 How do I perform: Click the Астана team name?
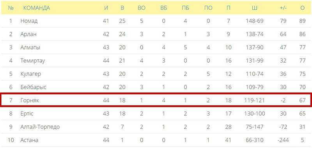pos(29,140)
